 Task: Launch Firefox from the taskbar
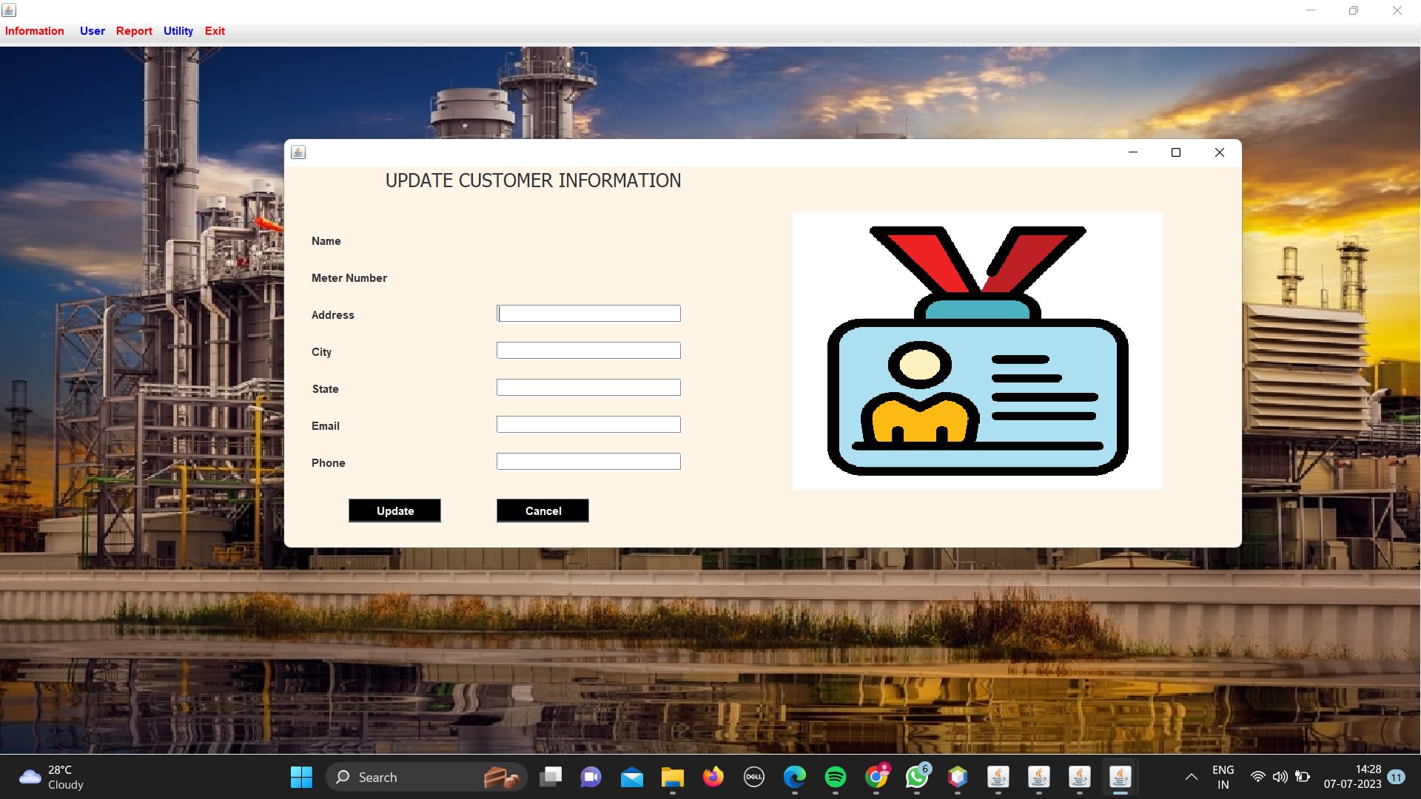point(713,778)
